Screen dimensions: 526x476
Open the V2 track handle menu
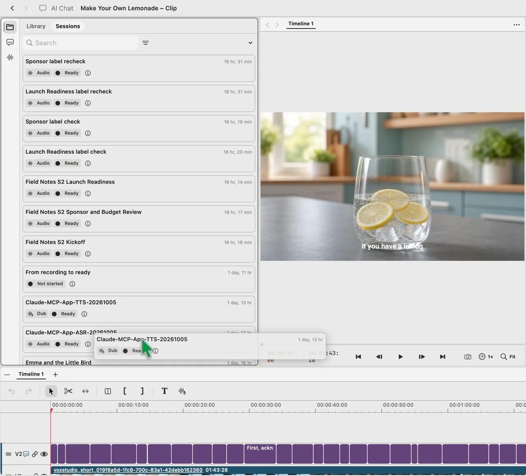(x=8, y=454)
